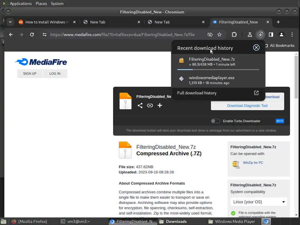Open the Places menu
300x225 pixels.
point(41,4)
